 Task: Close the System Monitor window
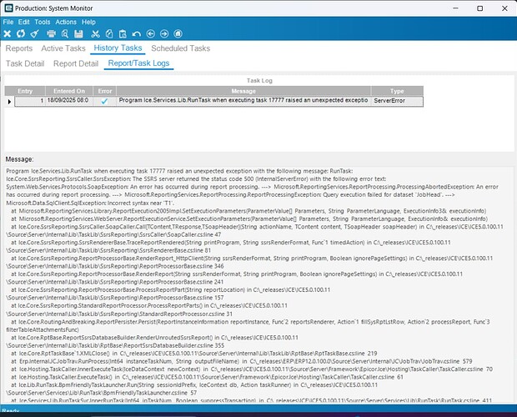(x=504, y=8)
